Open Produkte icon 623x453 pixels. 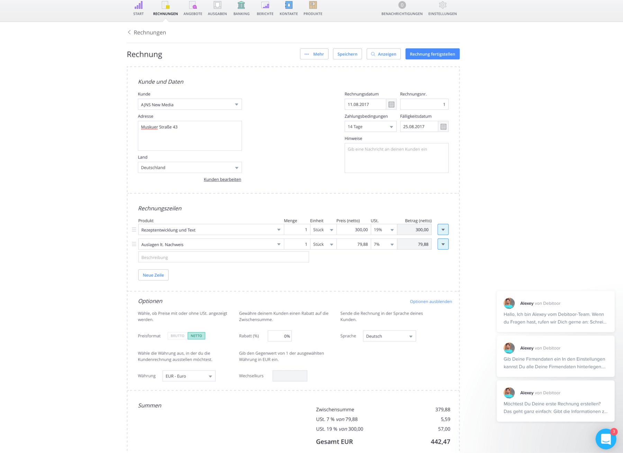point(313,6)
